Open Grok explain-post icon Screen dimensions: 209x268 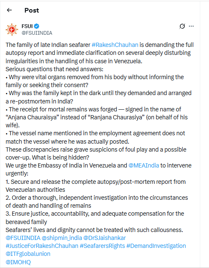182,26
